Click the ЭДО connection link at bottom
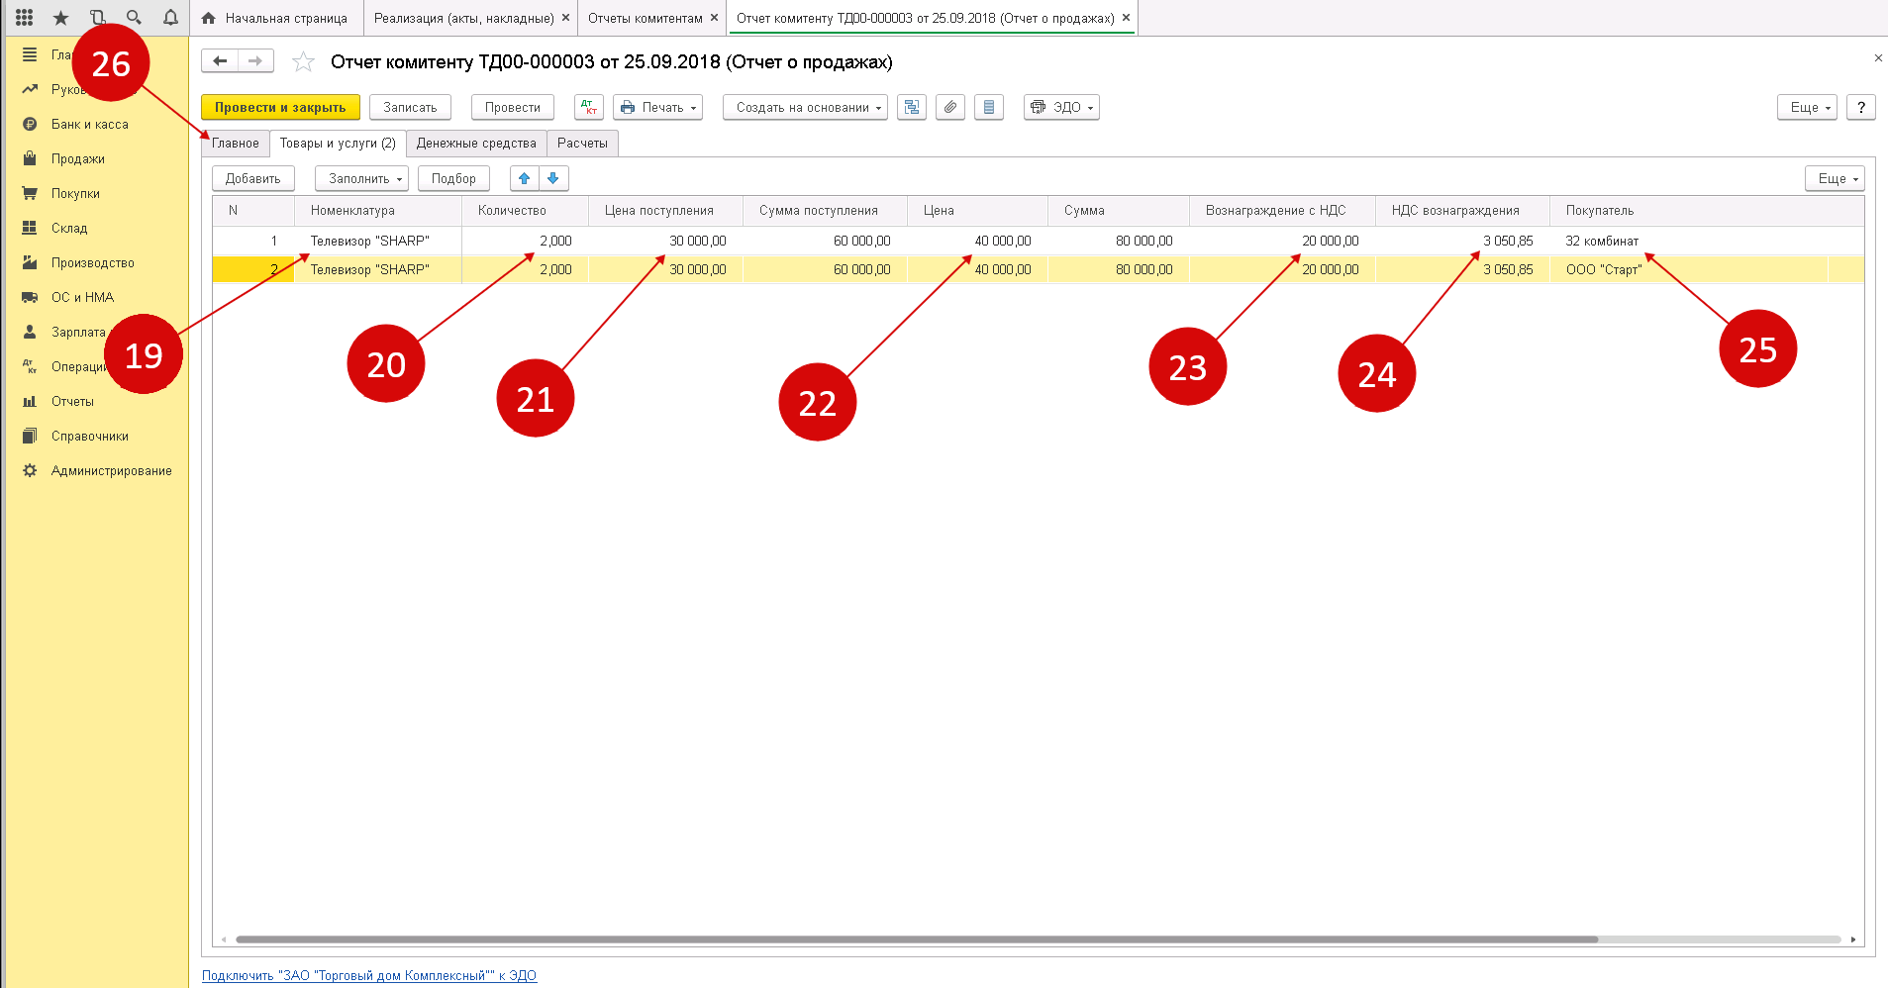Image resolution: width=1888 pixels, height=988 pixels. click(x=369, y=975)
